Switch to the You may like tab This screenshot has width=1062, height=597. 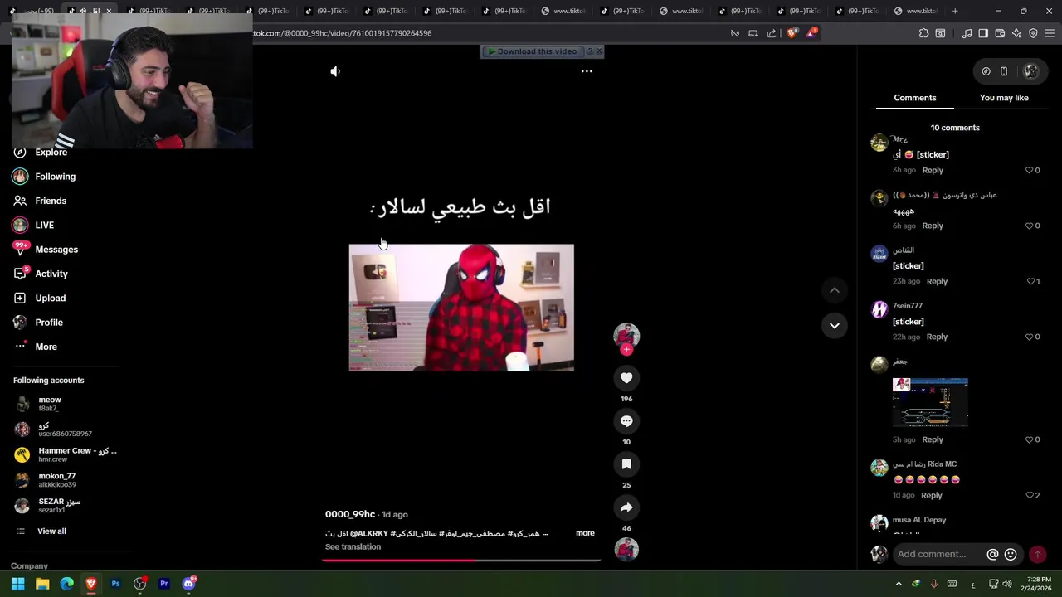click(x=1004, y=98)
